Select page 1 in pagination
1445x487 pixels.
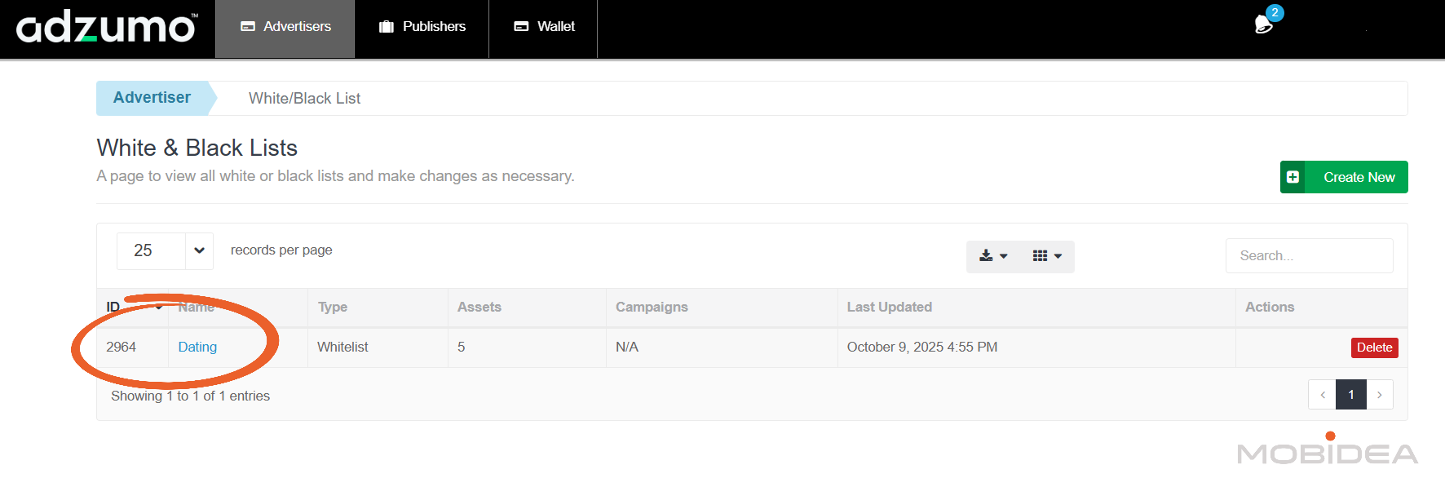pos(1351,395)
